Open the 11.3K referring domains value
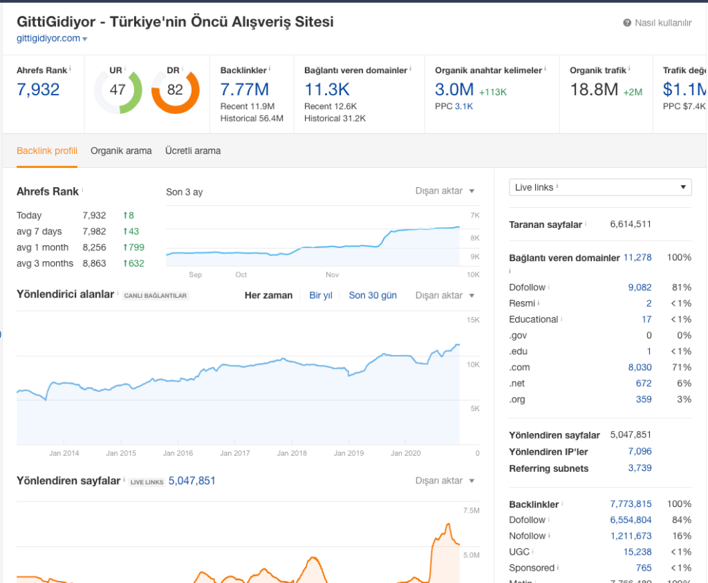The image size is (708, 583). point(327,89)
